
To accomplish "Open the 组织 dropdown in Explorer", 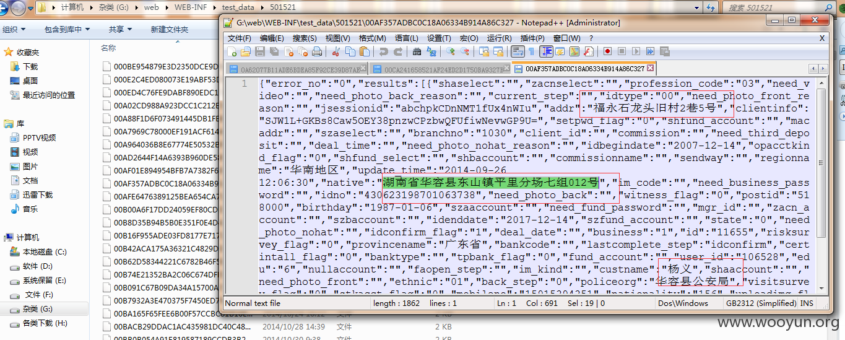I will 14,29.
